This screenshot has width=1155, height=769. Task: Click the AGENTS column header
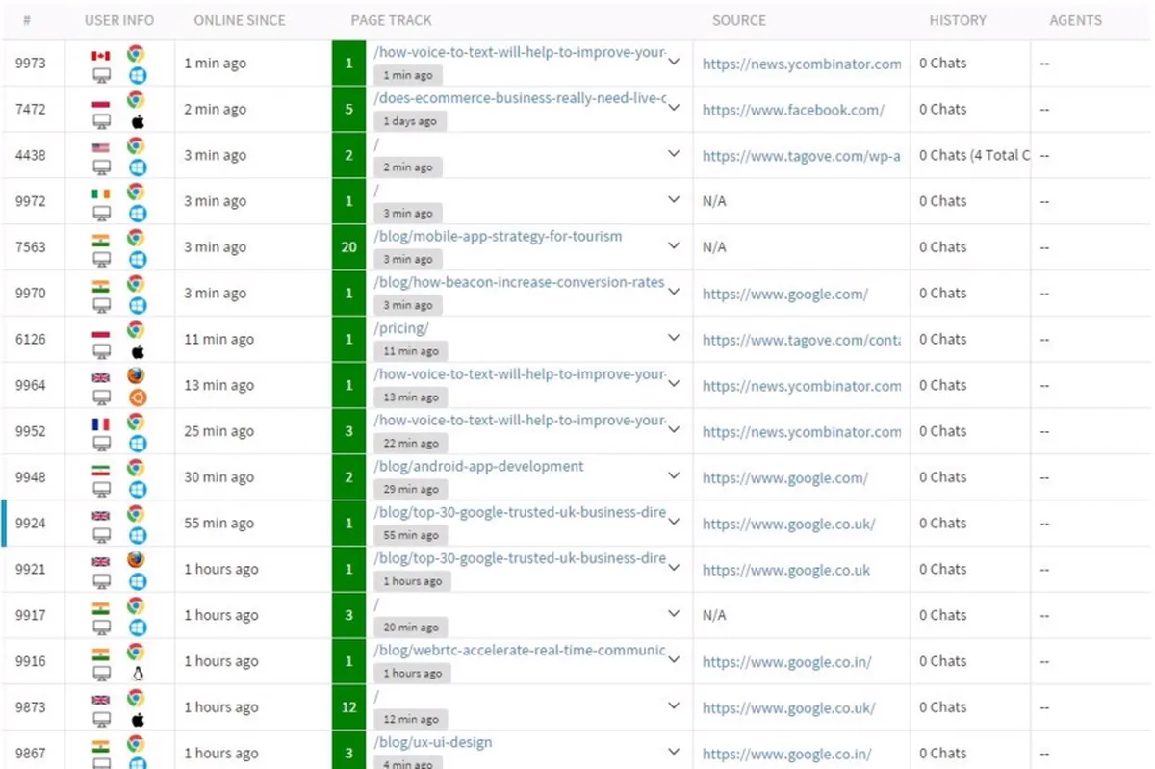[1076, 20]
